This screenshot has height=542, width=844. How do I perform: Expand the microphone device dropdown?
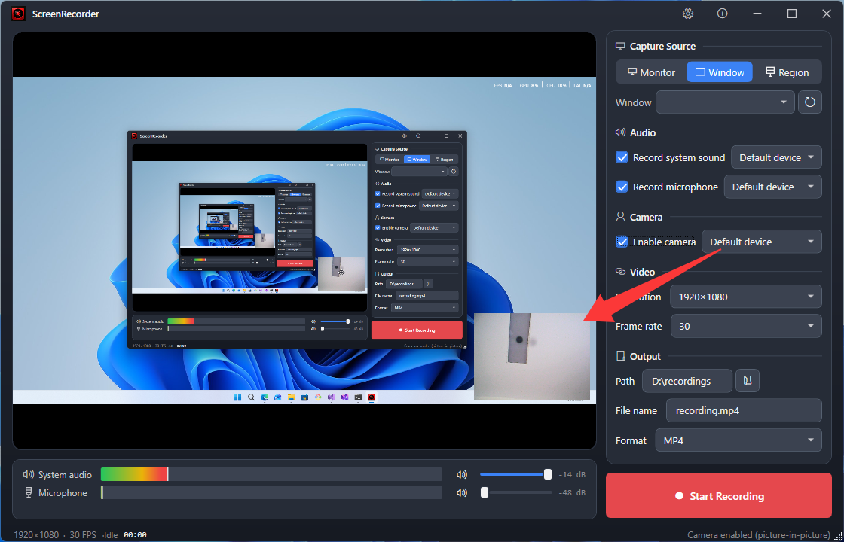[773, 187]
